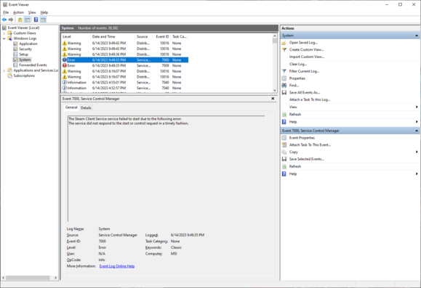This screenshot has height=288, width=421.
Task: Open the Event Log Online Help link
Action: coord(117,266)
